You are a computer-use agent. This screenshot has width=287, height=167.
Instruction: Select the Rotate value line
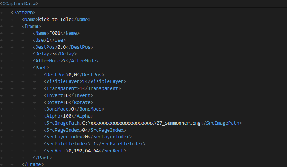pos(68,102)
